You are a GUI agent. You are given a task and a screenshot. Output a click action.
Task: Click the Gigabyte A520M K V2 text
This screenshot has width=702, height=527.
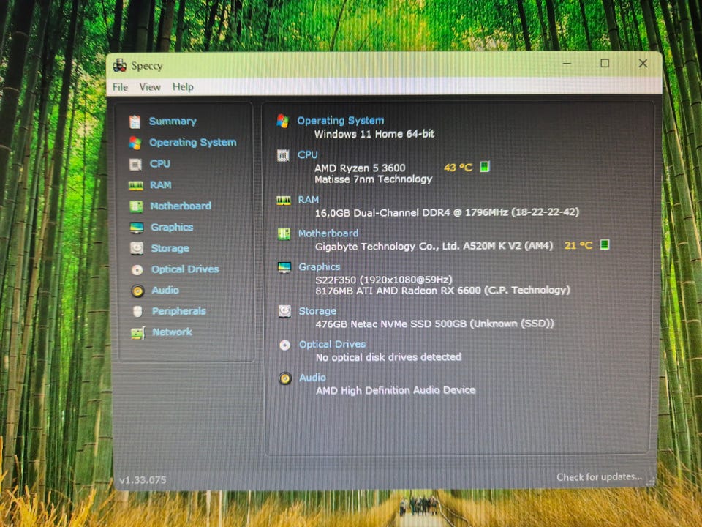434,246
